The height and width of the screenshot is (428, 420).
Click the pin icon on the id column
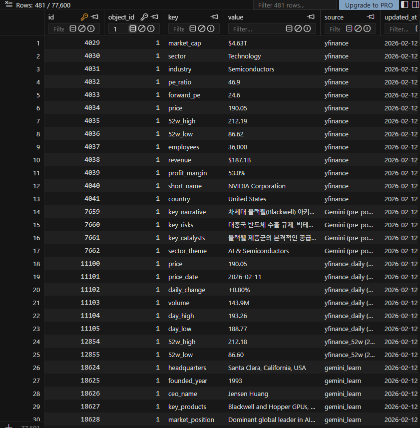pyautogui.click(x=95, y=17)
